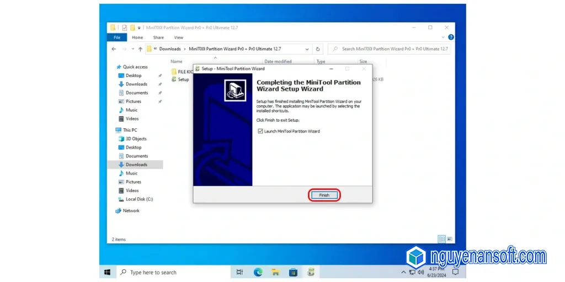The width and height of the screenshot is (565, 282).
Task: Open Task View from the taskbar
Action: tap(239, 272)
